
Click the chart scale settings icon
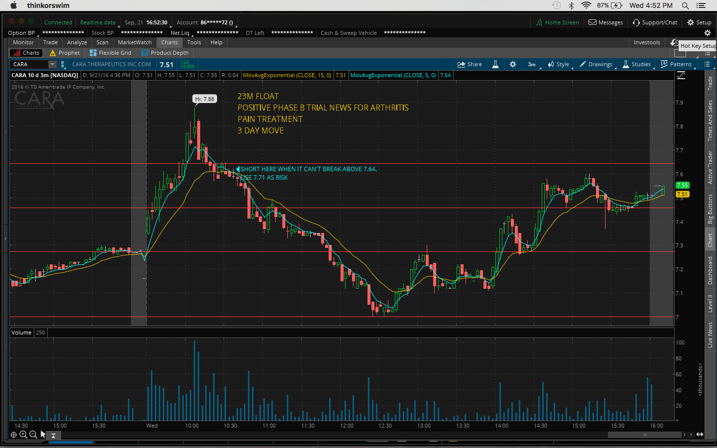[681, 75]
